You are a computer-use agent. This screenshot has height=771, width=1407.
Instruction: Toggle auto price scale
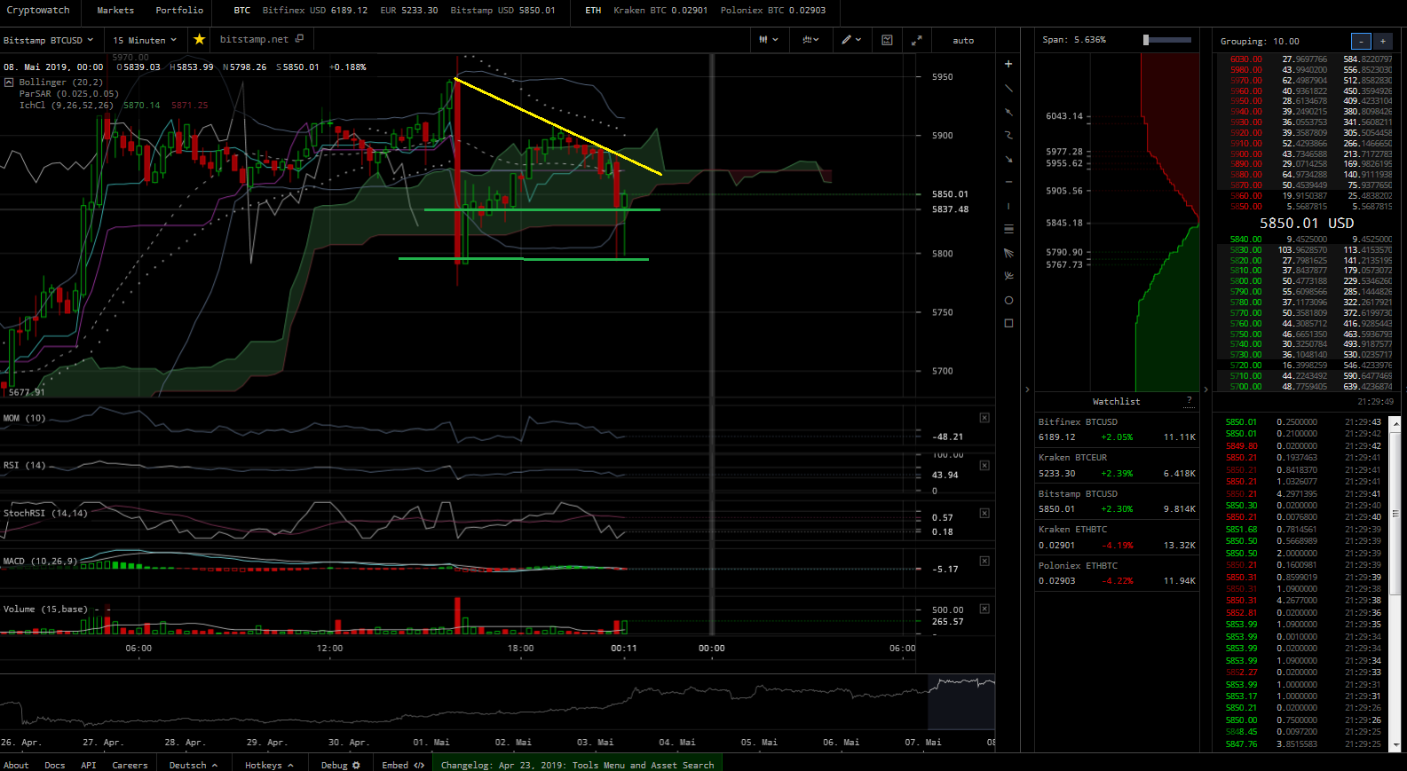(x=963, y=40)
